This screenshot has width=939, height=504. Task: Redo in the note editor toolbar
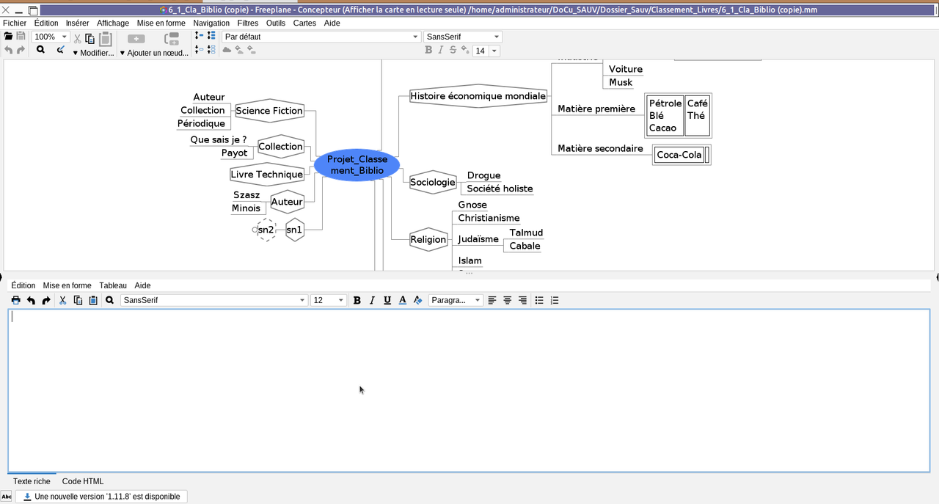point(46,300)
